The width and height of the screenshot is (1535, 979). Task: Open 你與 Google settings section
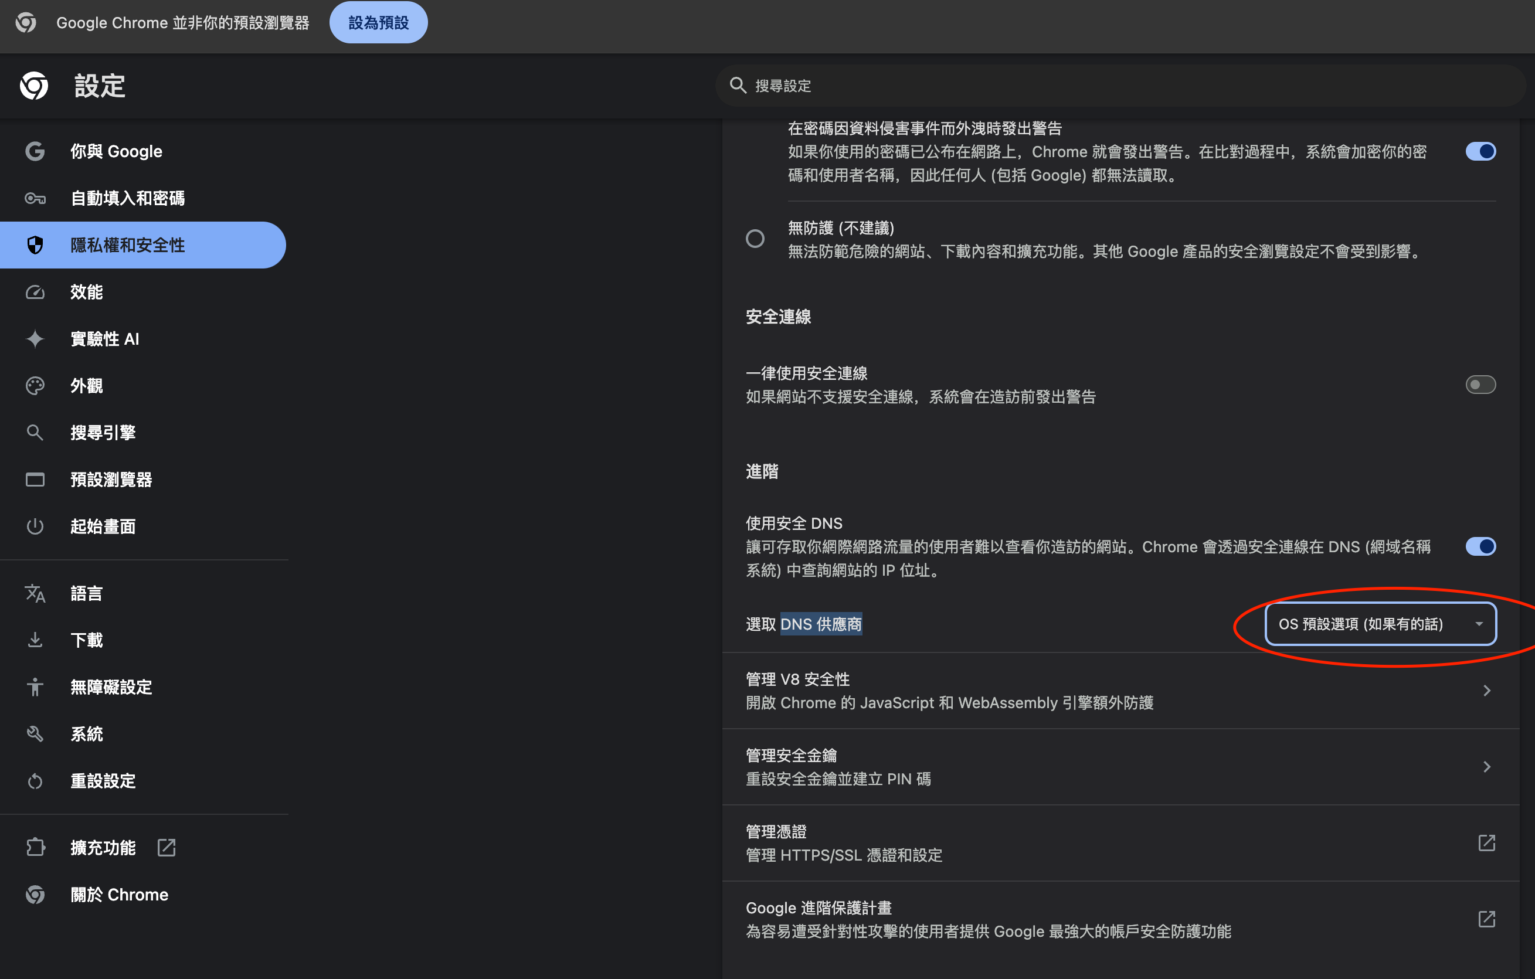point(143,151)
